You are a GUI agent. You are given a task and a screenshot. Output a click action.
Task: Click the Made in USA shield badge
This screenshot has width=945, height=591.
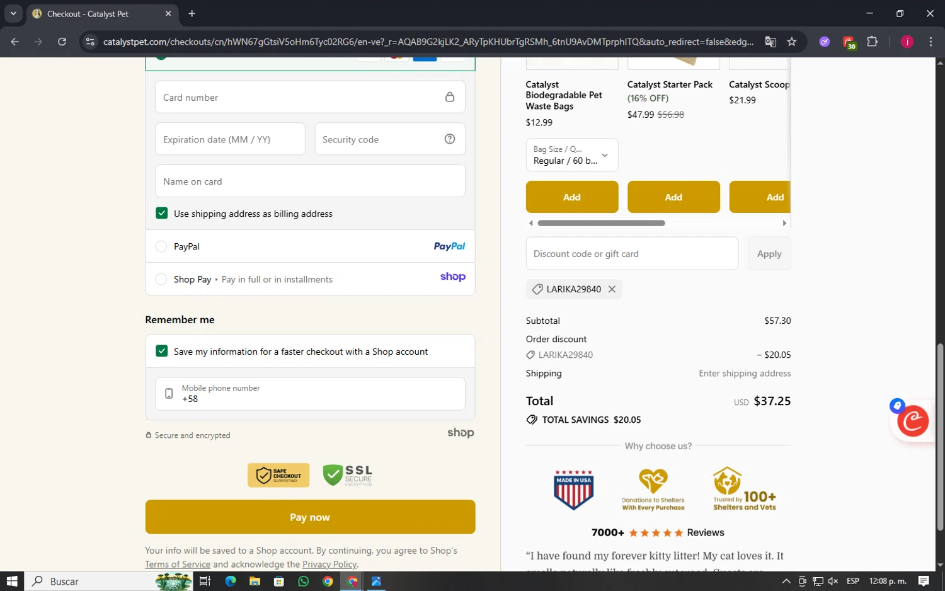click(573, 489)
